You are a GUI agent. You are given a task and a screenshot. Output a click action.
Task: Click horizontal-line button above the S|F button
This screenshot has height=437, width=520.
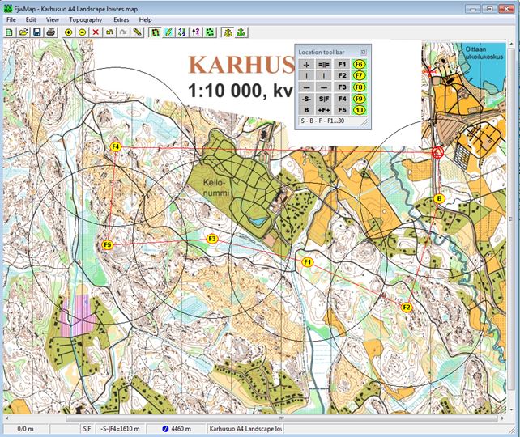(x=324, y=87)
